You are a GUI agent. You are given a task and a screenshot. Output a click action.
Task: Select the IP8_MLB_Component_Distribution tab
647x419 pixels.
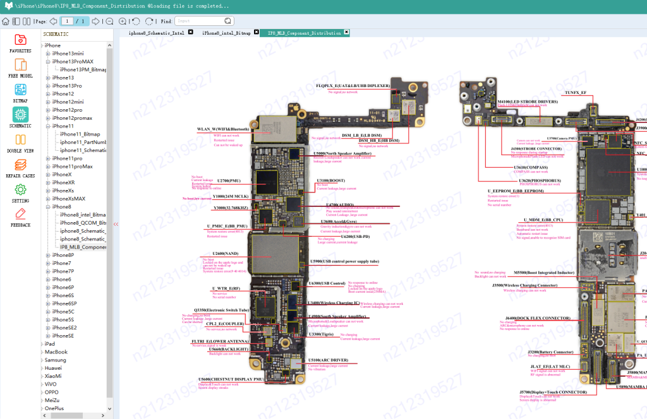click(x=305, y=33)
